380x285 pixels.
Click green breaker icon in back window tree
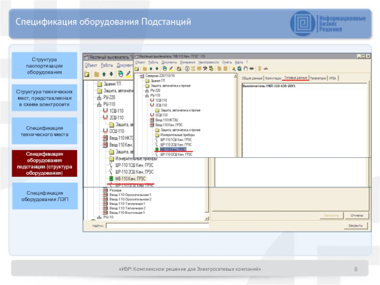point(111,179)
